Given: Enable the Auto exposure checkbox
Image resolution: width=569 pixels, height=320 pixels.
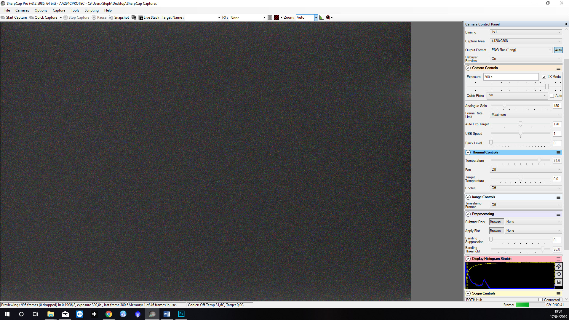Looking at the screenshot, I should click(552, 96).
